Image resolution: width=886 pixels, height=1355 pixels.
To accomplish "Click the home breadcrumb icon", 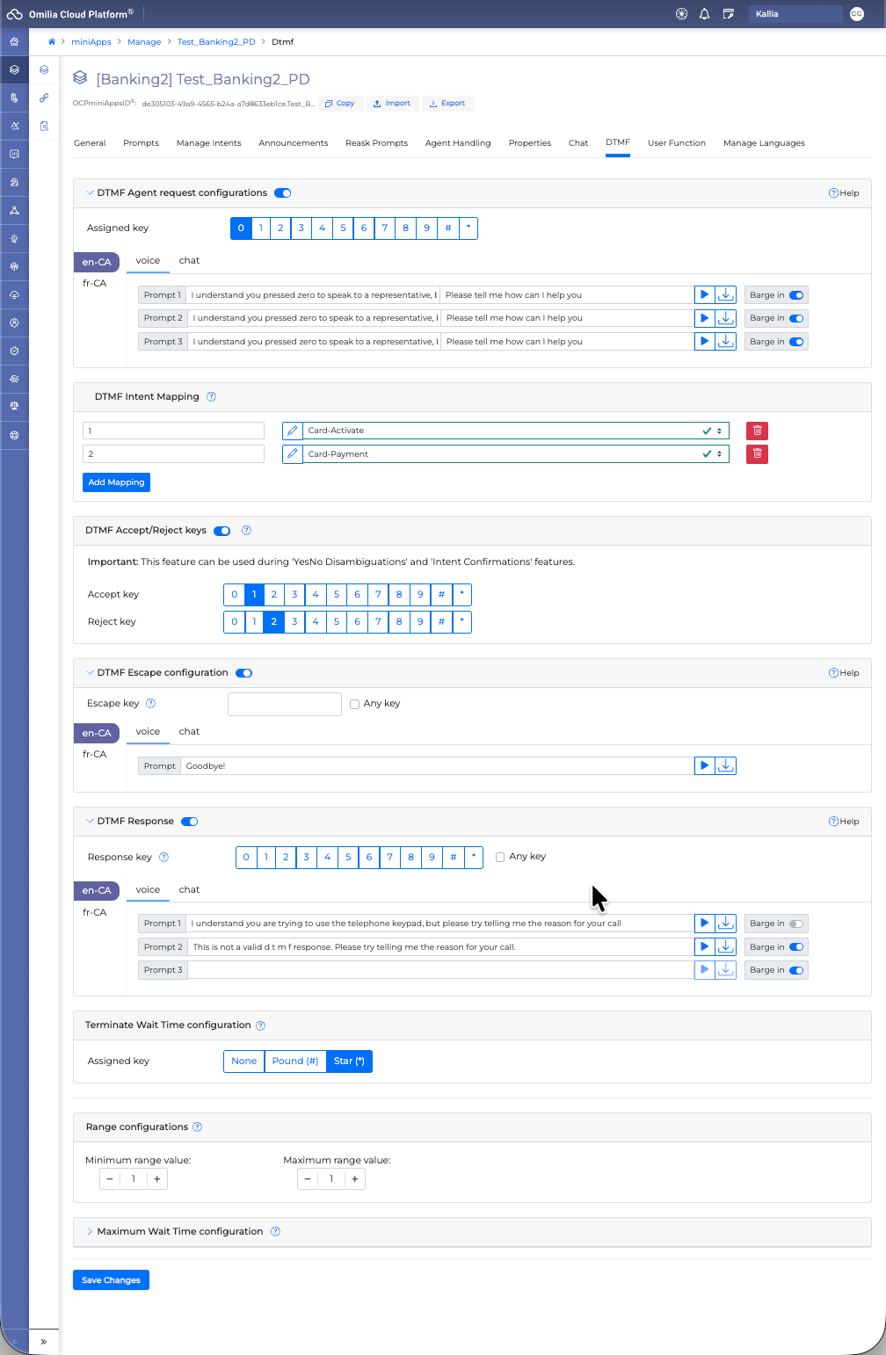I will 52,42.
